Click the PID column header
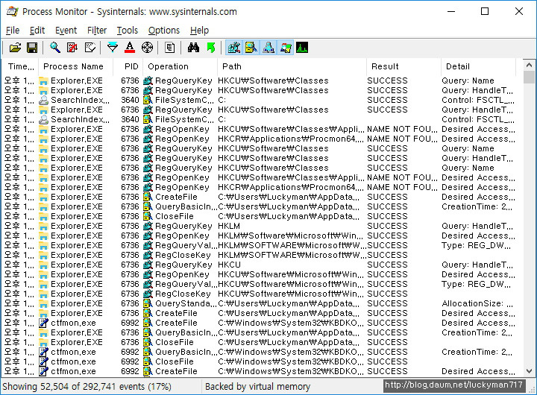The width and height of the screenshot is (537, 395). point(128,66)
